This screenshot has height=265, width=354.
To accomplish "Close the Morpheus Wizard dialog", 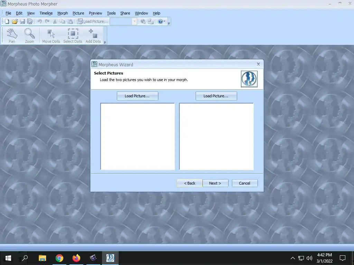I will pyautogui.click(x=258, y=64).
